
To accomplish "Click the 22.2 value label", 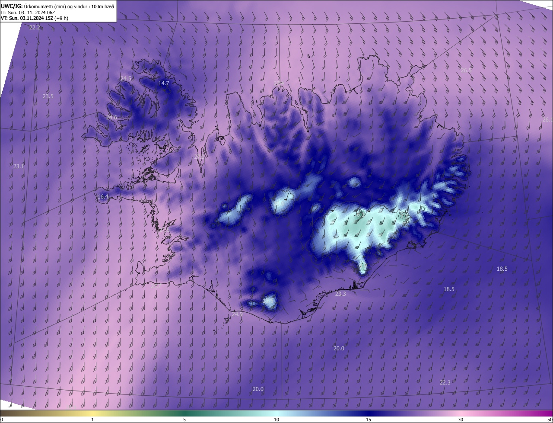I will coord(35,27).
